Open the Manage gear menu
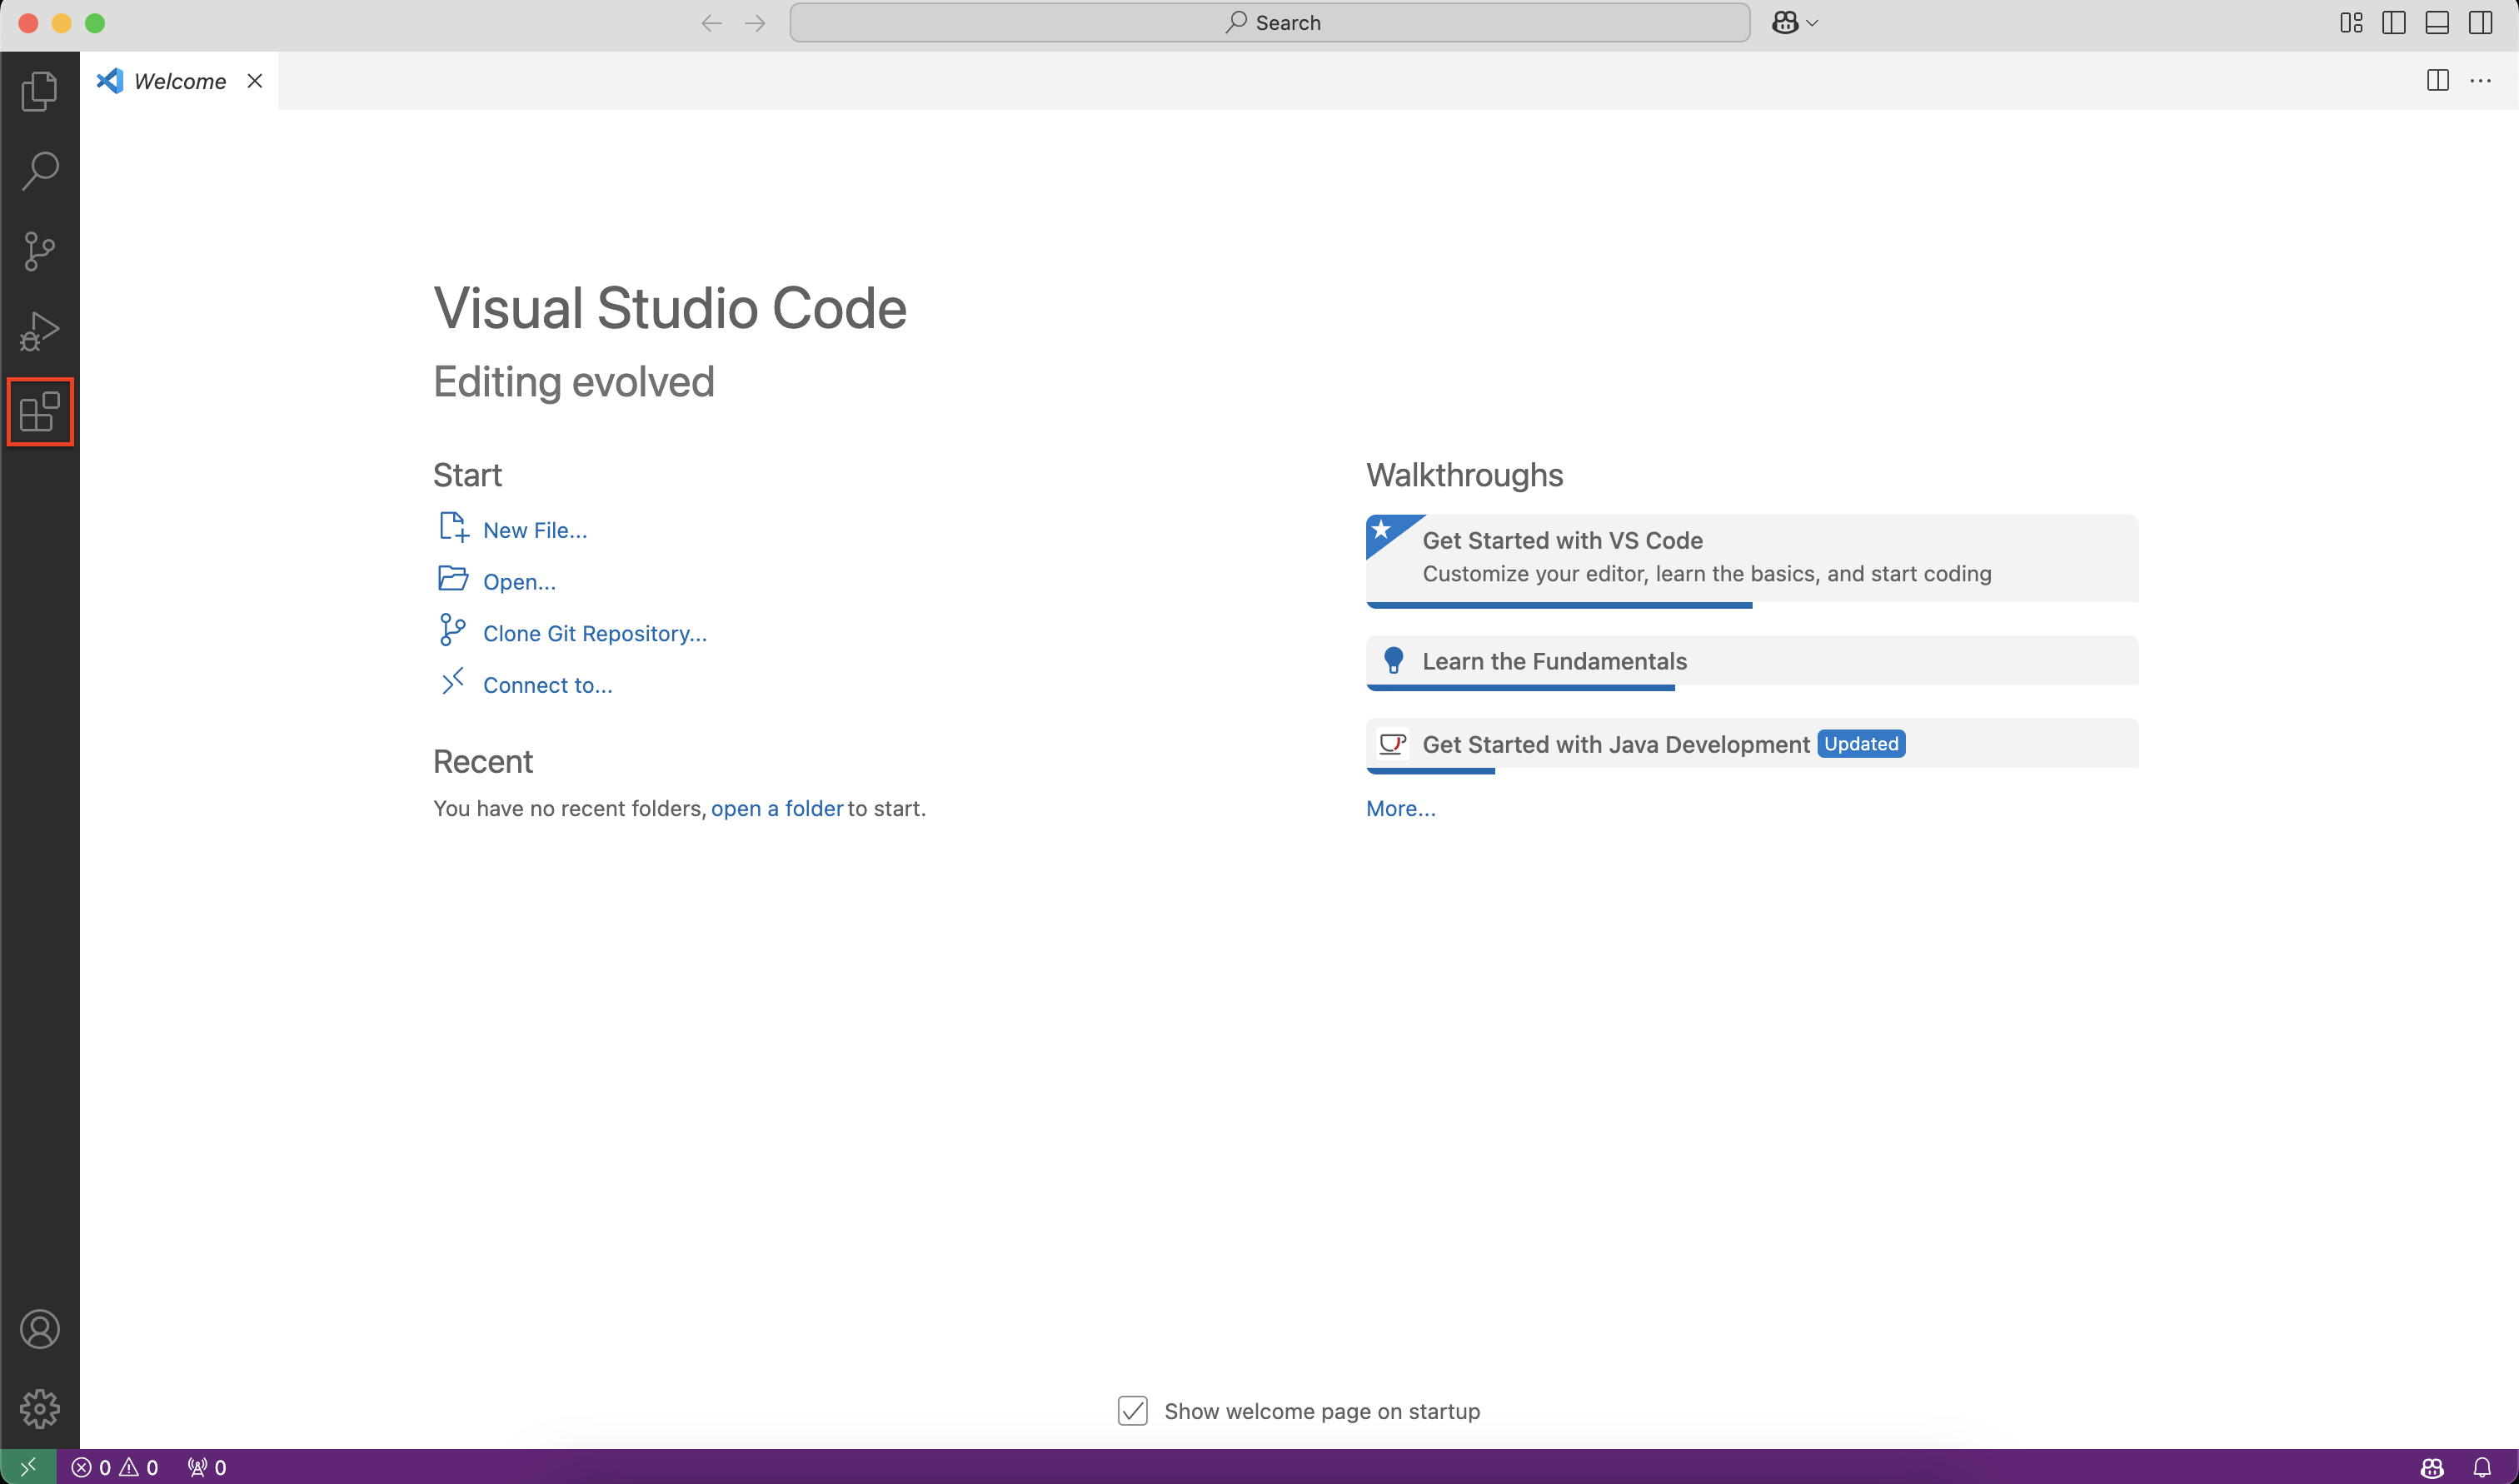This screenshot has height=1484, width=2519. point(39,1408)
